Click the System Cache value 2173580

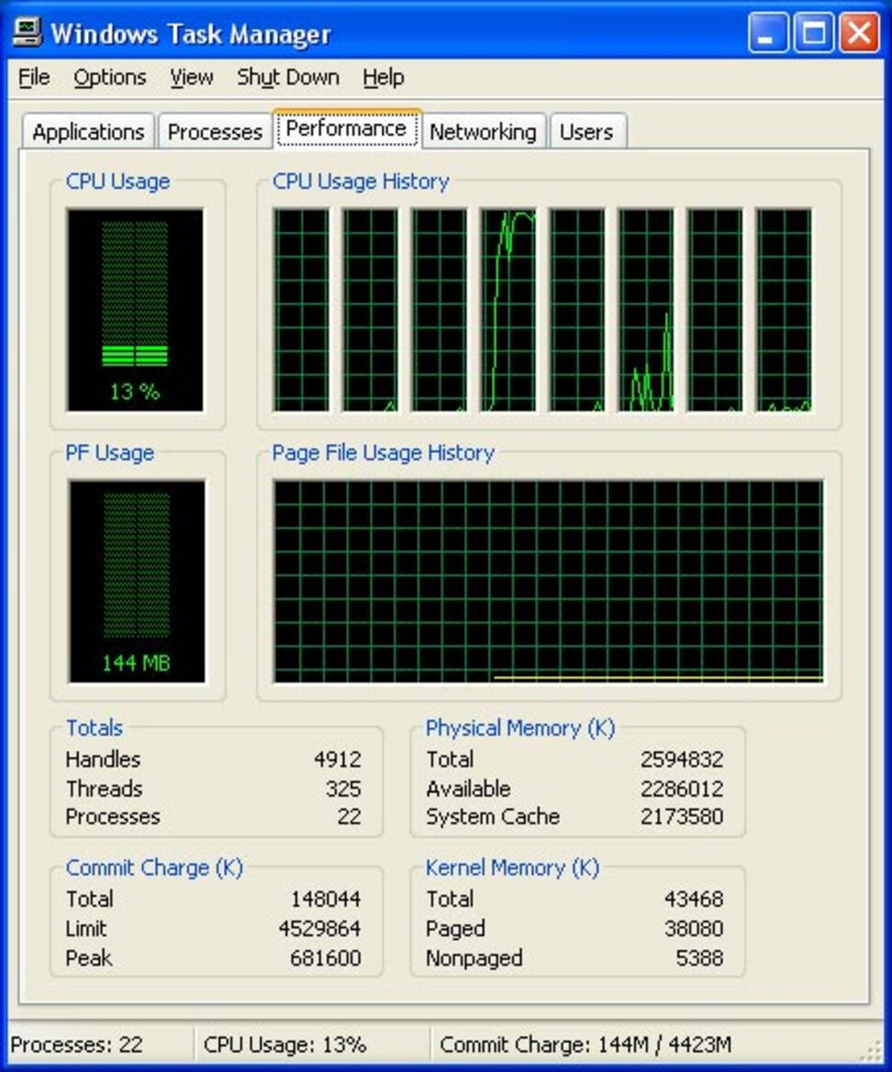[x=681, y=816]
